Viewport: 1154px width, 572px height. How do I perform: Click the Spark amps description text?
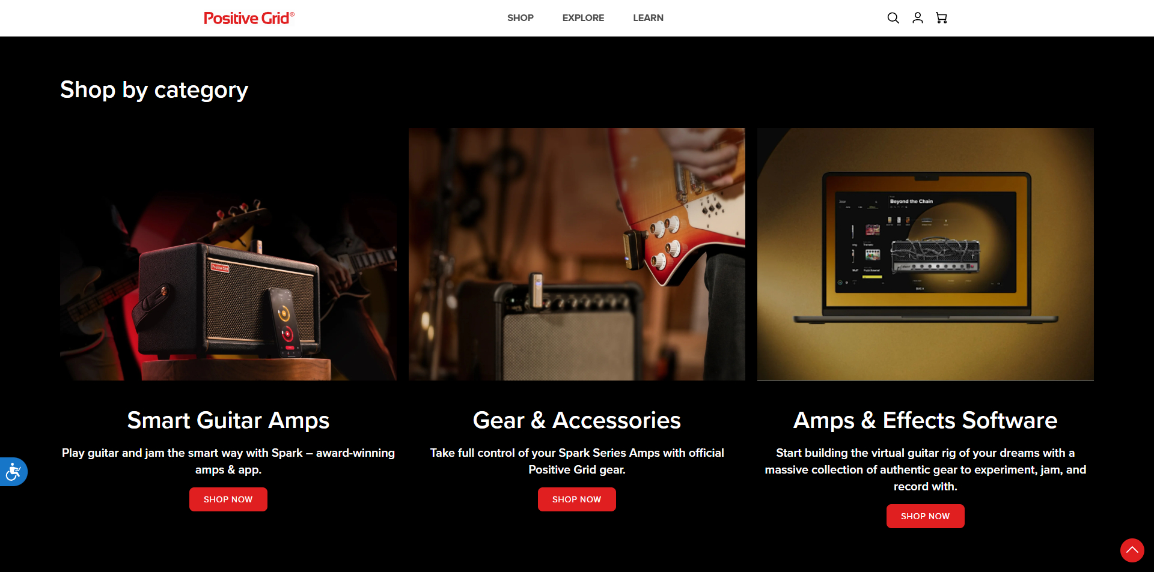click(x=228, y=461)
